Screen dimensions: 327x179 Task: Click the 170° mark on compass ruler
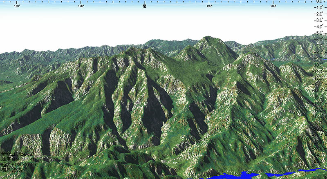coord(81,6)
